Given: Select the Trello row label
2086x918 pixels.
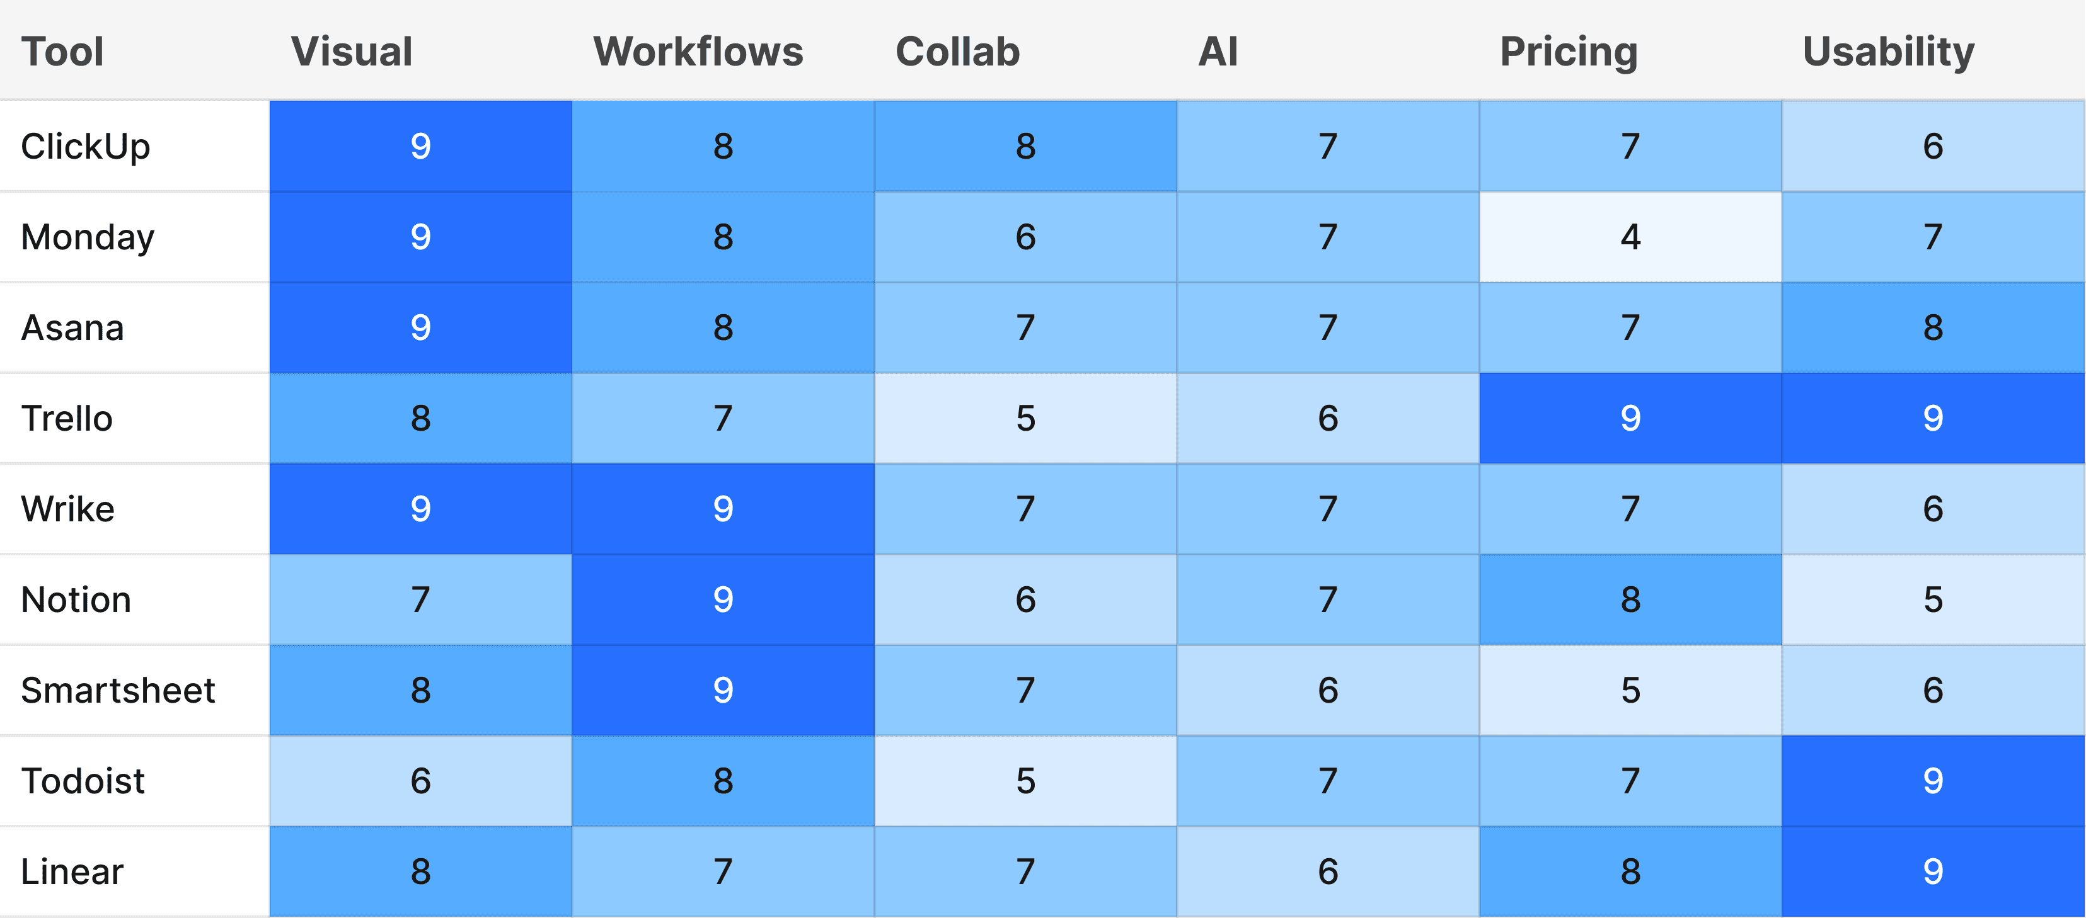Looking at the screenshot, I should 66,418.
